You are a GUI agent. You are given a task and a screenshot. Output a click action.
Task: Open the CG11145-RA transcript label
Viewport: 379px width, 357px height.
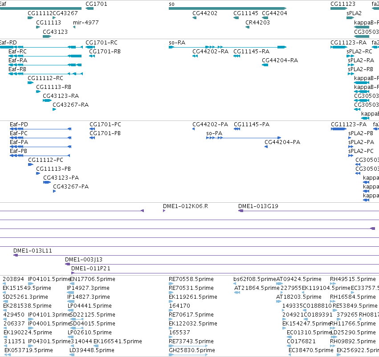point(251,52)
